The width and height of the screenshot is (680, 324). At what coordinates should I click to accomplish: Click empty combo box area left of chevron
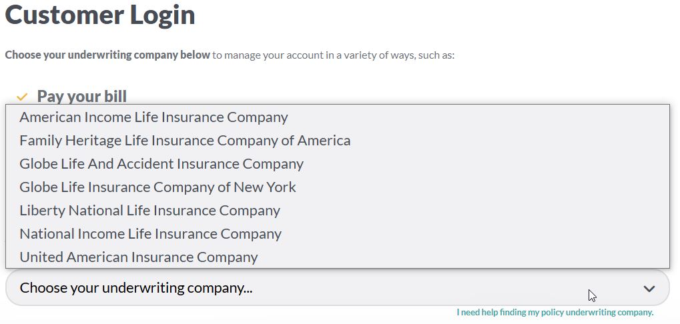pyautogui.click(x=434, y=289)
